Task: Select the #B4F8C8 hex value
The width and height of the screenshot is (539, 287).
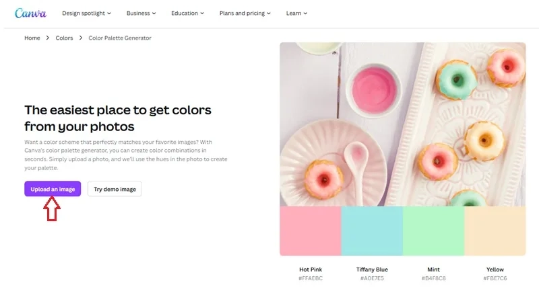Action: click(433, 278)
